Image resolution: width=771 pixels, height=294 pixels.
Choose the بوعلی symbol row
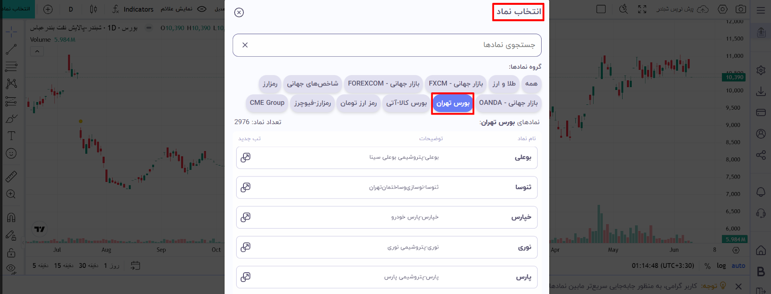[387, 157]
